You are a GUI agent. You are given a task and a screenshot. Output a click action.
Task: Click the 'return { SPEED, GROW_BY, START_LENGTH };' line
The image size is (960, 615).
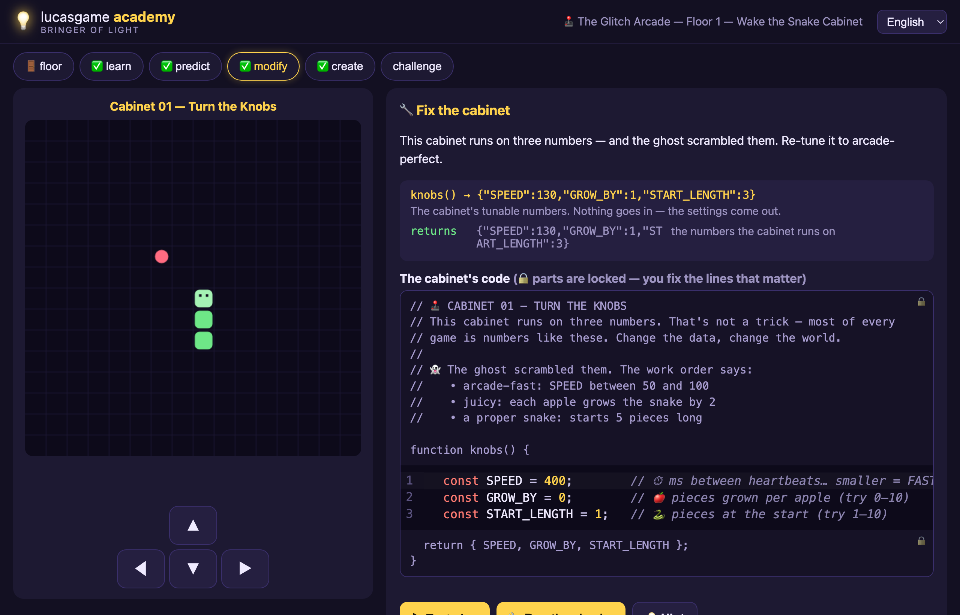point(555,545)
